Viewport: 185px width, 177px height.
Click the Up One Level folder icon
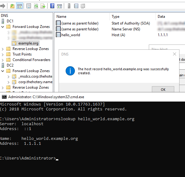[x=12, y=6]
